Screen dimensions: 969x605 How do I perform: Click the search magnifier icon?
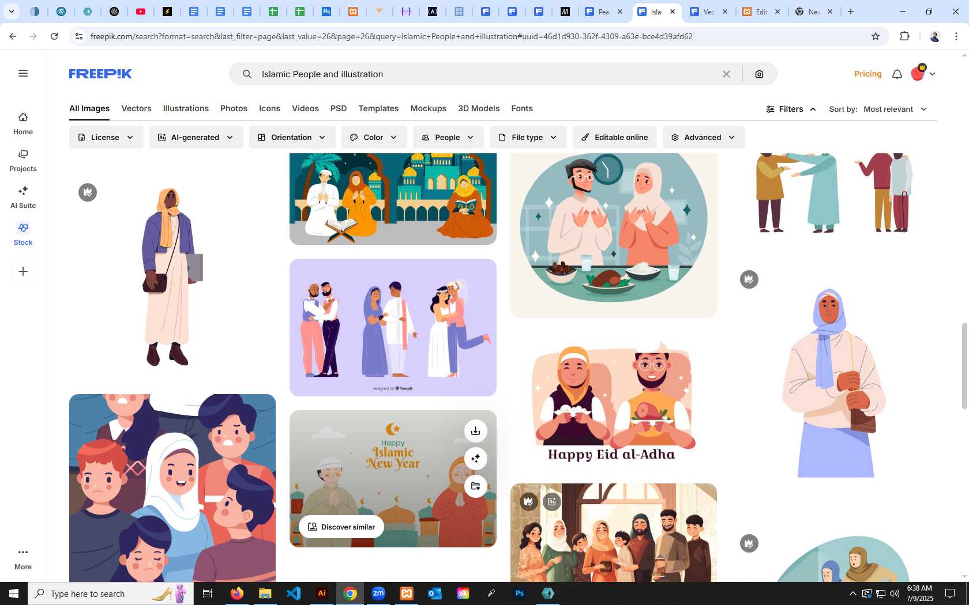pyautogui.click(x=247, y=74)
